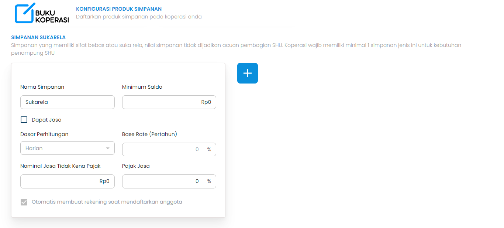
Task: Click the blue plus icon to add savings product
Action: coord(247,73)
